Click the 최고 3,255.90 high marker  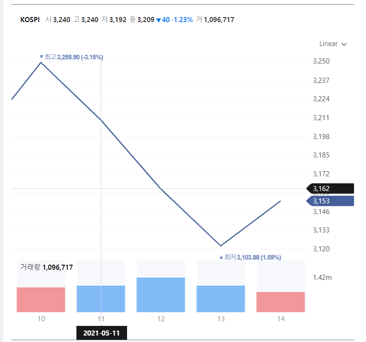(x=71, y=57)
